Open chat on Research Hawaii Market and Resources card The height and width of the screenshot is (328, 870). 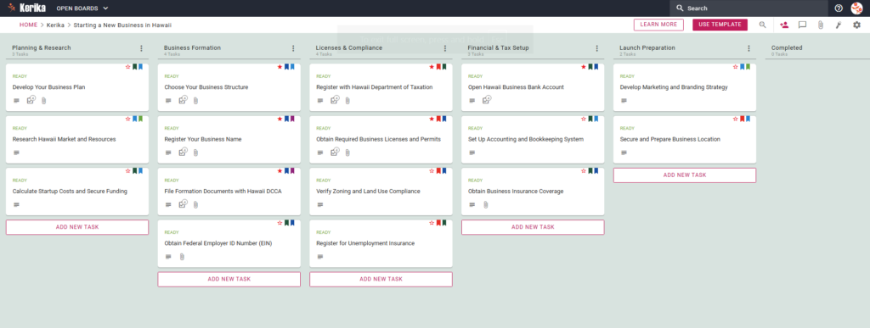pyautogui.click(x=16, y=153)
